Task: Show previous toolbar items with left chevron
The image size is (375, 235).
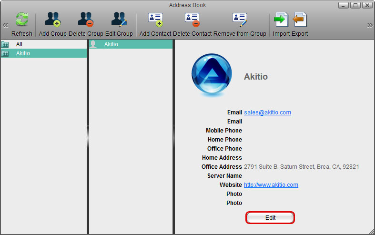Action: point(5,25)
